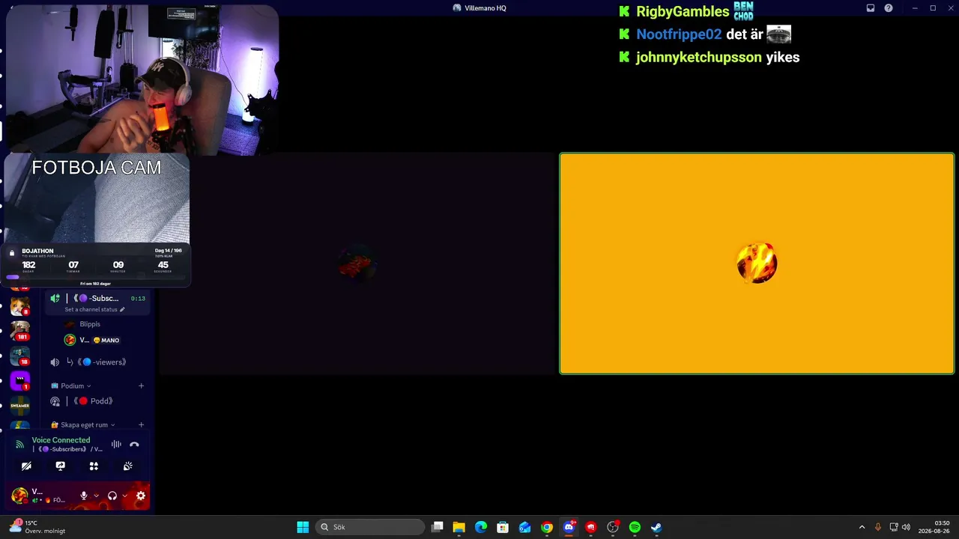The height and width of the screenshot is (539, 959).
Task: Click the Voice Connected status text
Action: point(61,440)
